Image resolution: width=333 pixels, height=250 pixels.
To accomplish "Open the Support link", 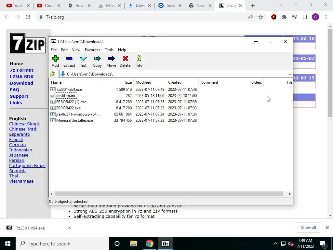I will [19, 96].
